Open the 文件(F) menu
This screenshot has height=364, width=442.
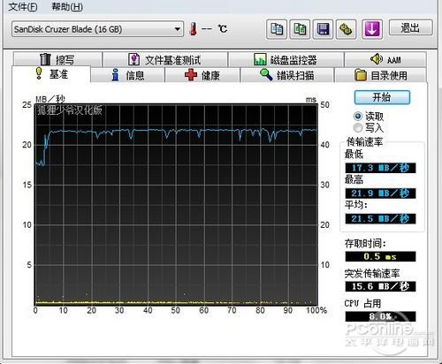pos(23,6)
